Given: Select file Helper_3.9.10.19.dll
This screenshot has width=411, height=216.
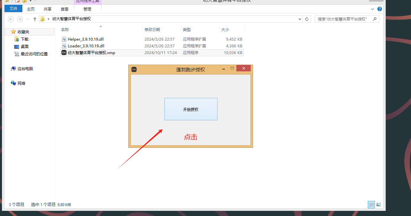Looking at the screenshot, I should tap(86, 39).
